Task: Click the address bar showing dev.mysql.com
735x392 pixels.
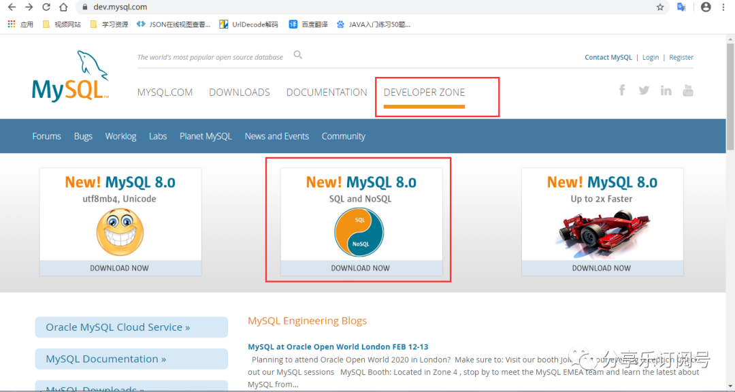Action: (x=373, y=7)
